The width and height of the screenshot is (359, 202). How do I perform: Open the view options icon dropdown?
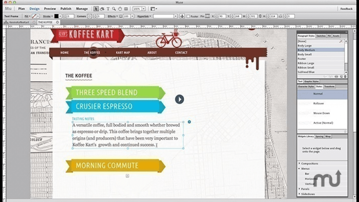click(x=154, y=9)
